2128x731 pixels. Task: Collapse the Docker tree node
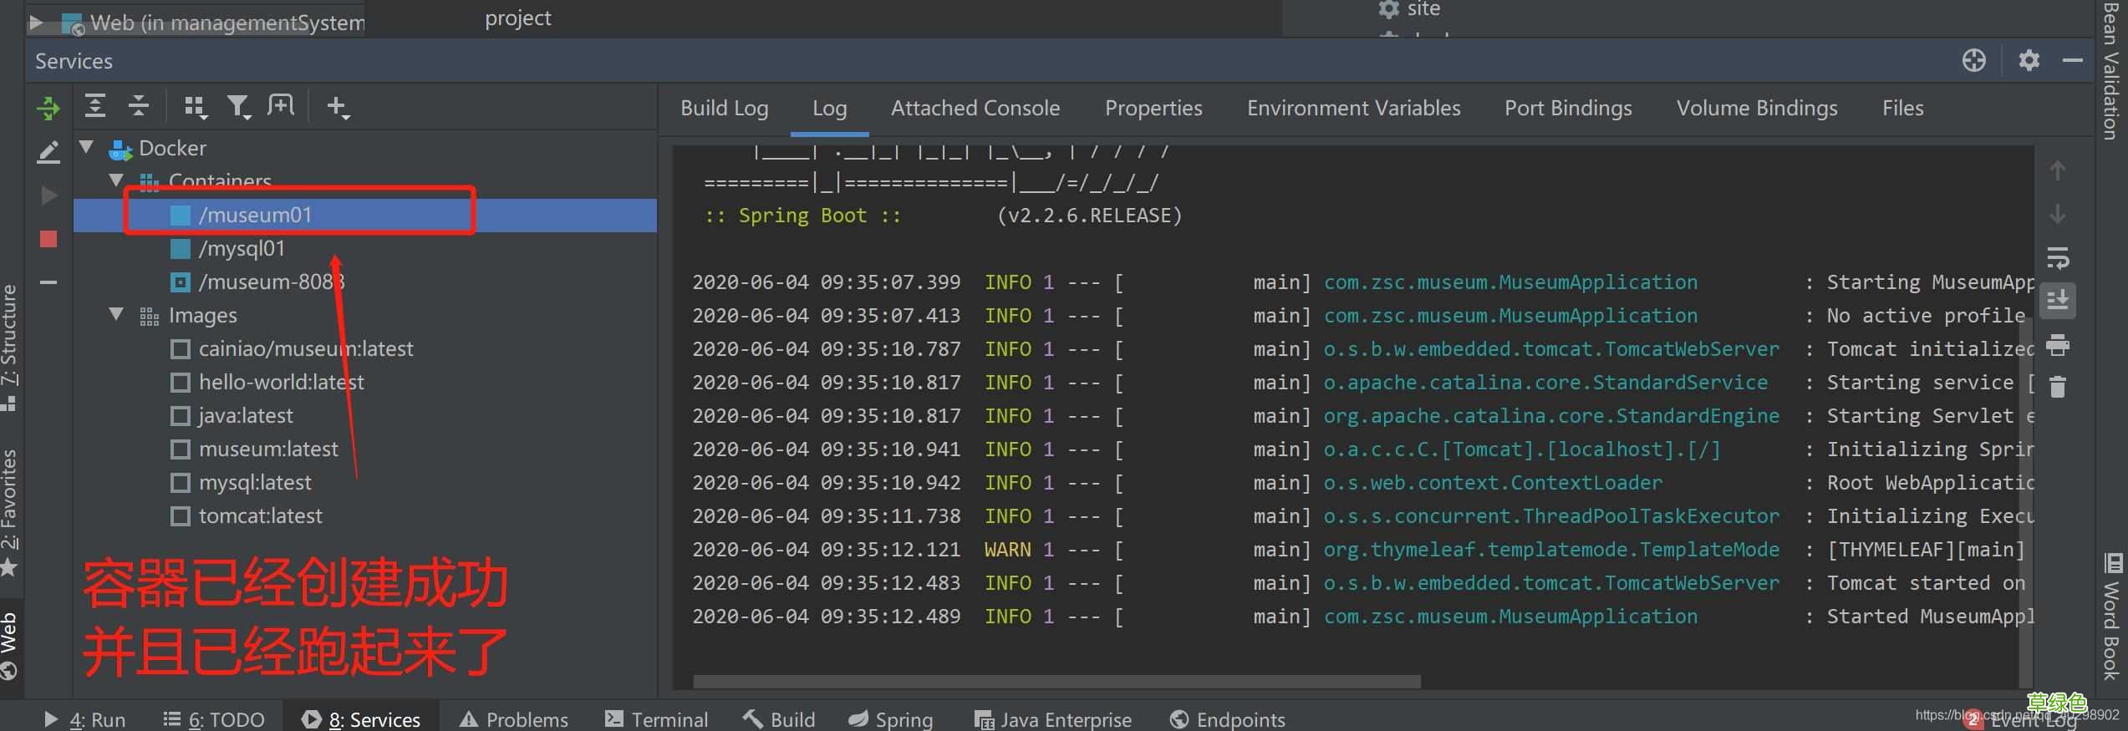(x=86, y=147)
